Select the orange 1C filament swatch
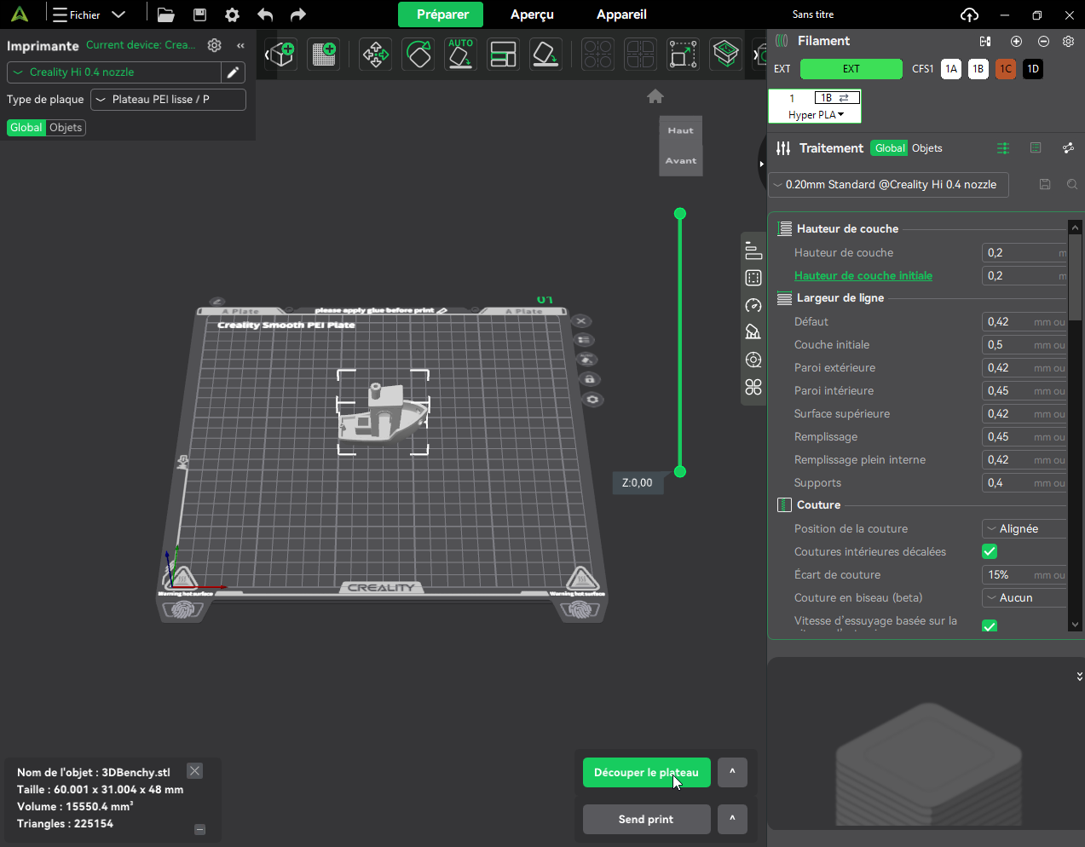 tap(1006, 69)
